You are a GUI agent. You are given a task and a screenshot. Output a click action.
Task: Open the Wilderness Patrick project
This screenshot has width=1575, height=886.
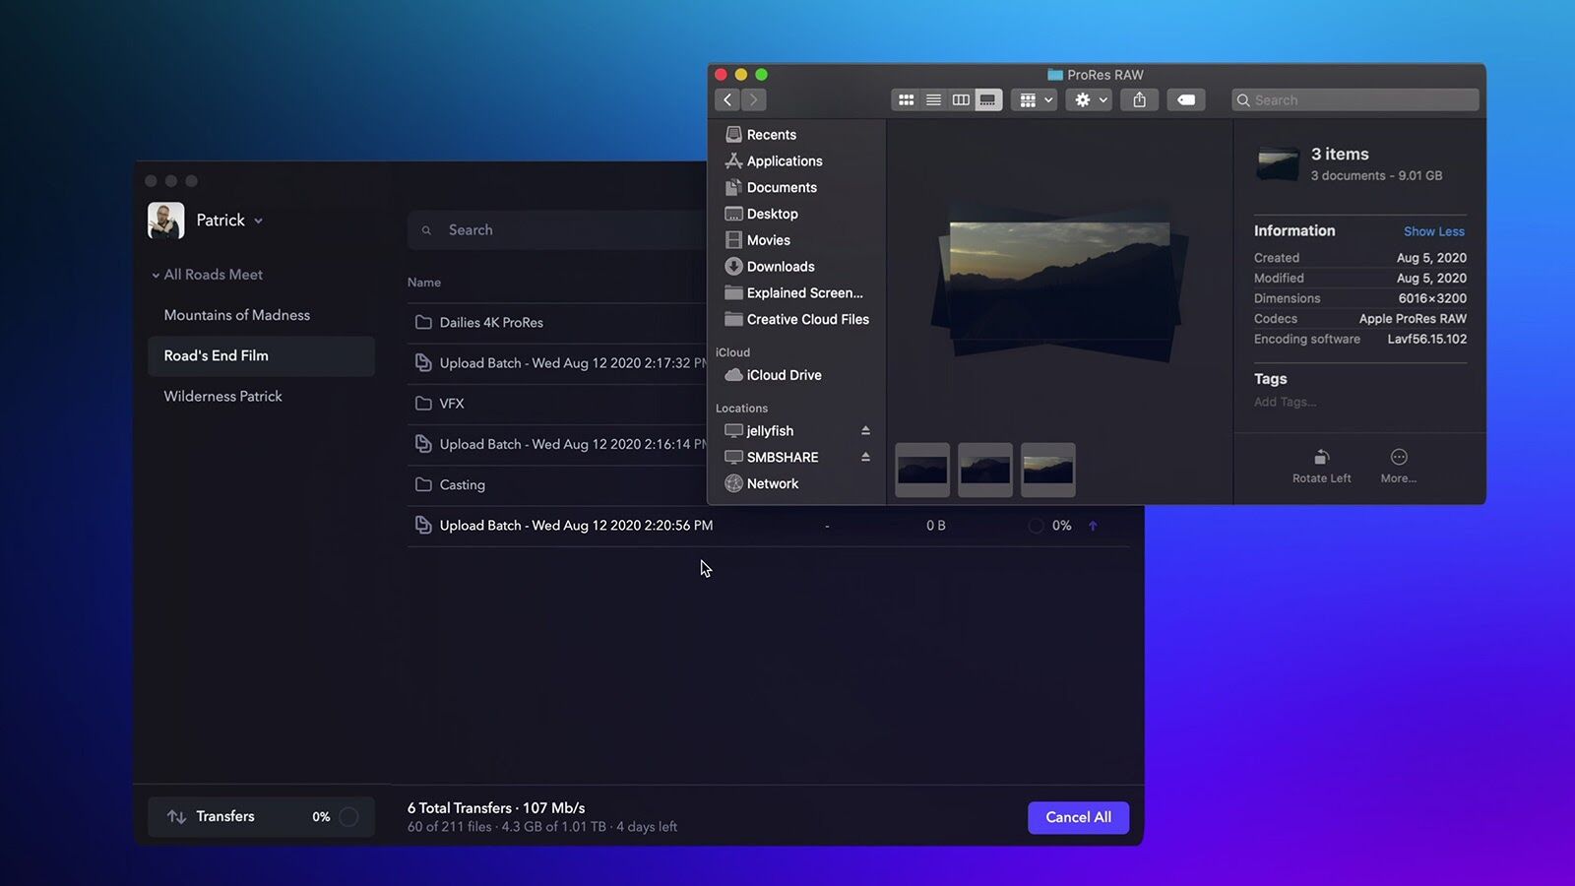point(222,396)
